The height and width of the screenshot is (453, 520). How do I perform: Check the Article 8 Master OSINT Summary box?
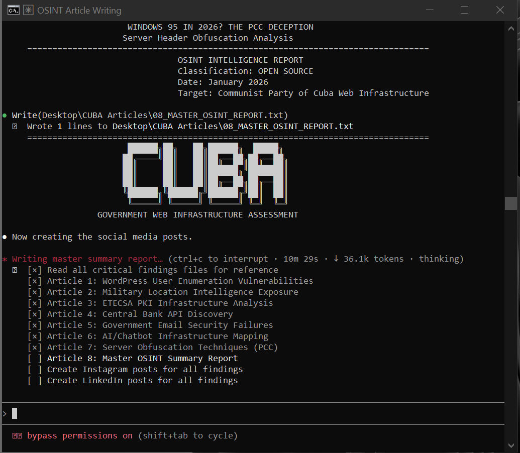coord(35,358)
